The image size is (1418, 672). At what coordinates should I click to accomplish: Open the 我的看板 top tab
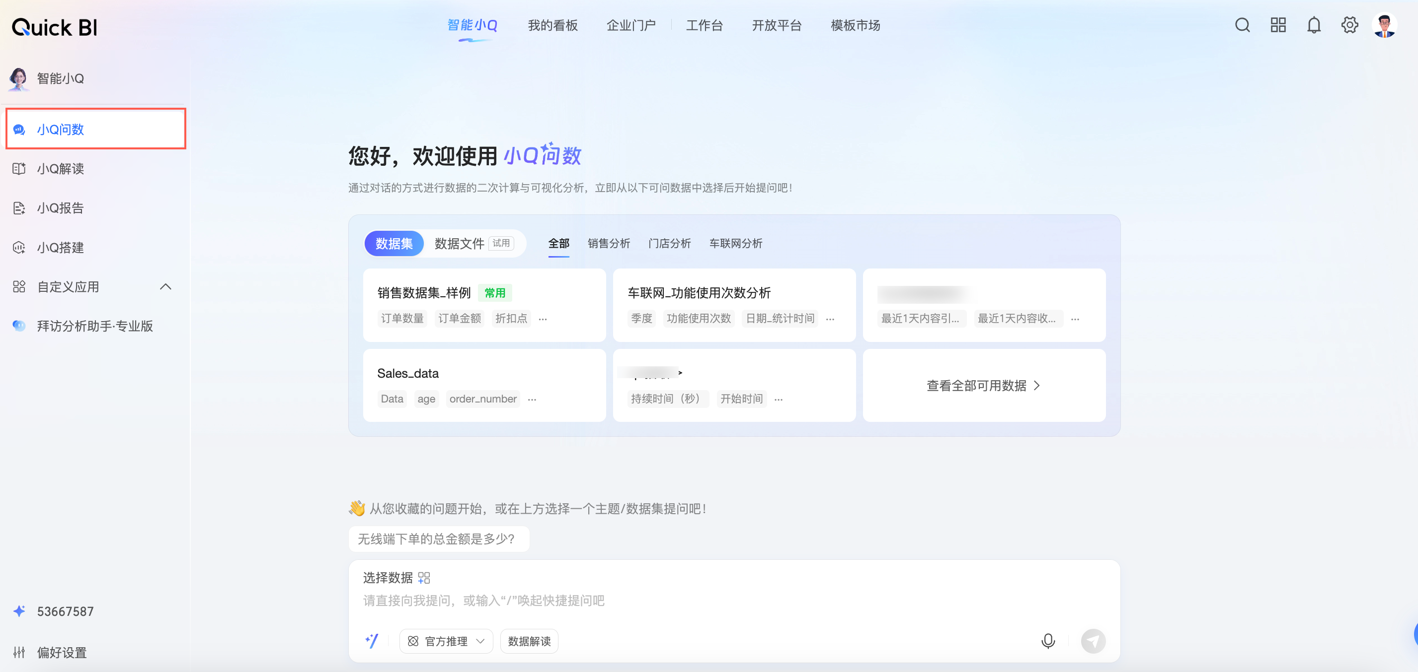click(552, 25)
